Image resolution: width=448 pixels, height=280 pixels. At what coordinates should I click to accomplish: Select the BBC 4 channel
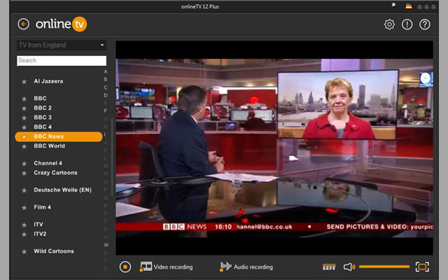[43, 127]
